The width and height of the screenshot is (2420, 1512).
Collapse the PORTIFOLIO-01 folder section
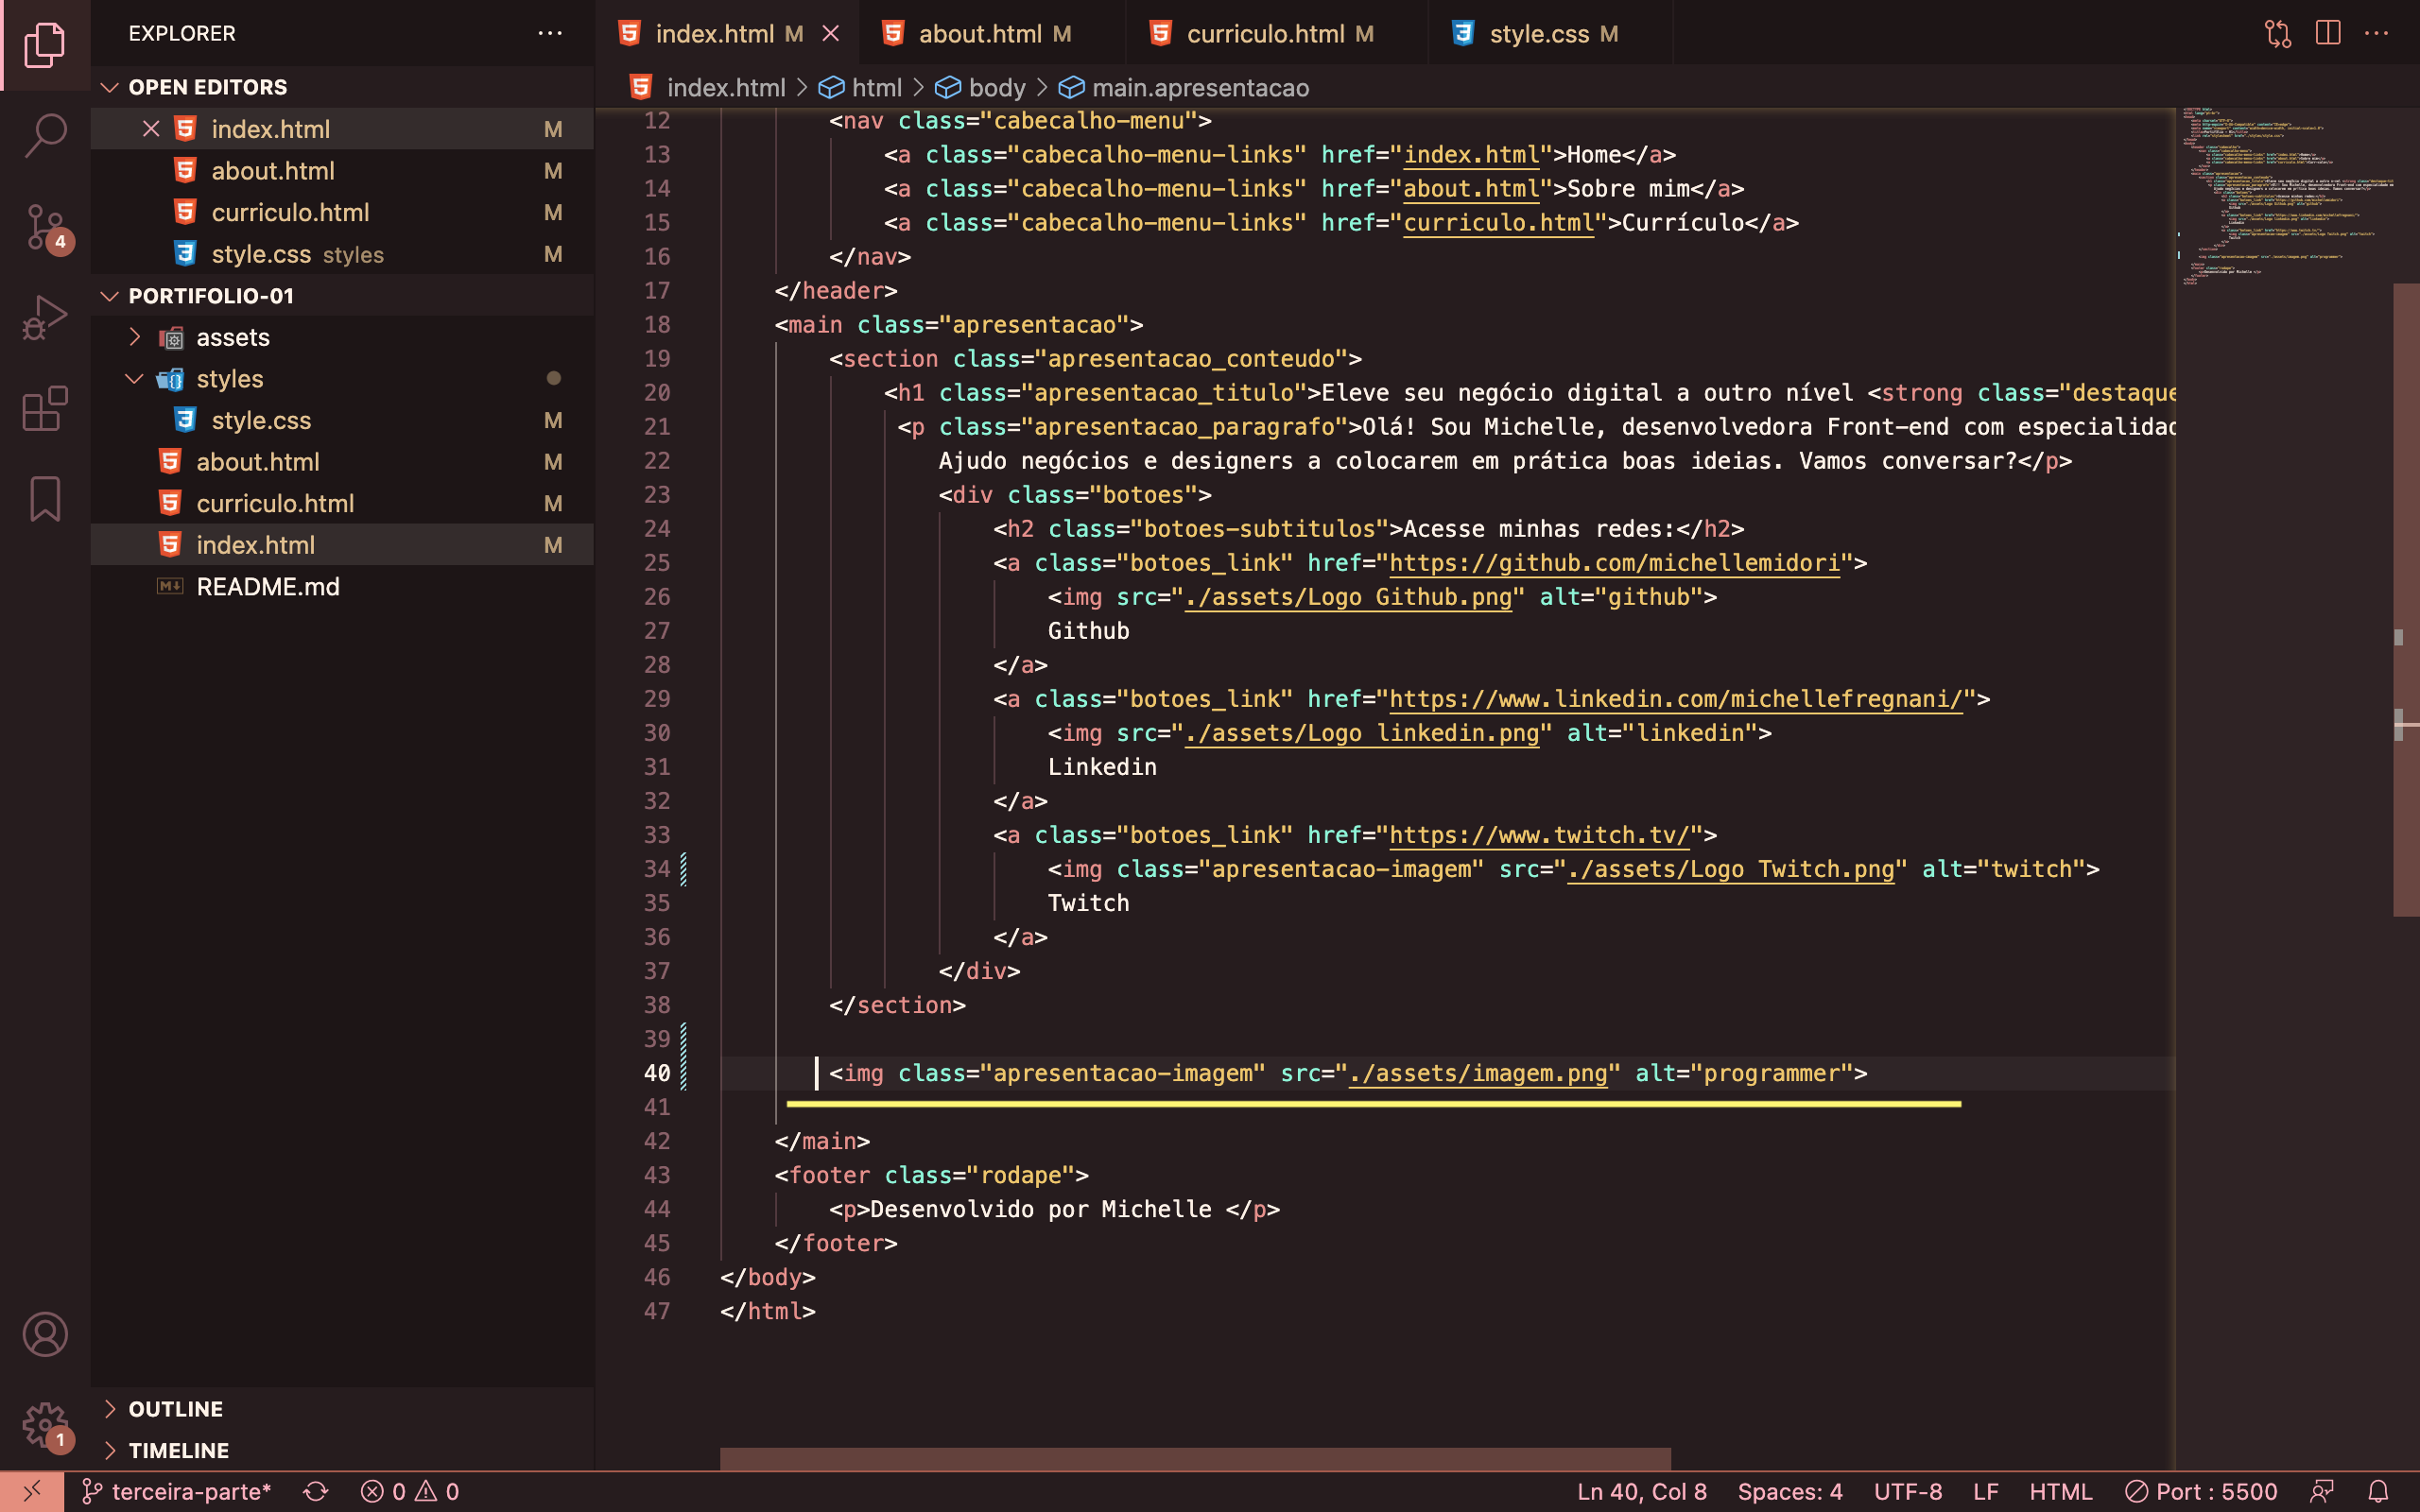pos(342,296)
